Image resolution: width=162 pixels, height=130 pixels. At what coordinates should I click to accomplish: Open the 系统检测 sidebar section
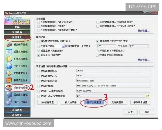17,32
